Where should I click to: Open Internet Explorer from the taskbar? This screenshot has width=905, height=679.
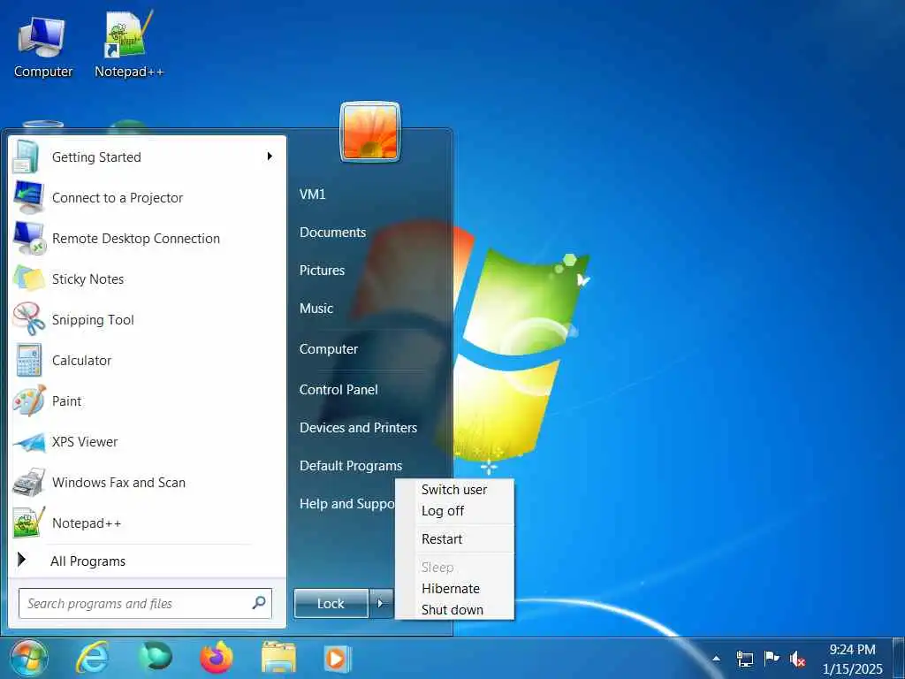pos(92,658)
